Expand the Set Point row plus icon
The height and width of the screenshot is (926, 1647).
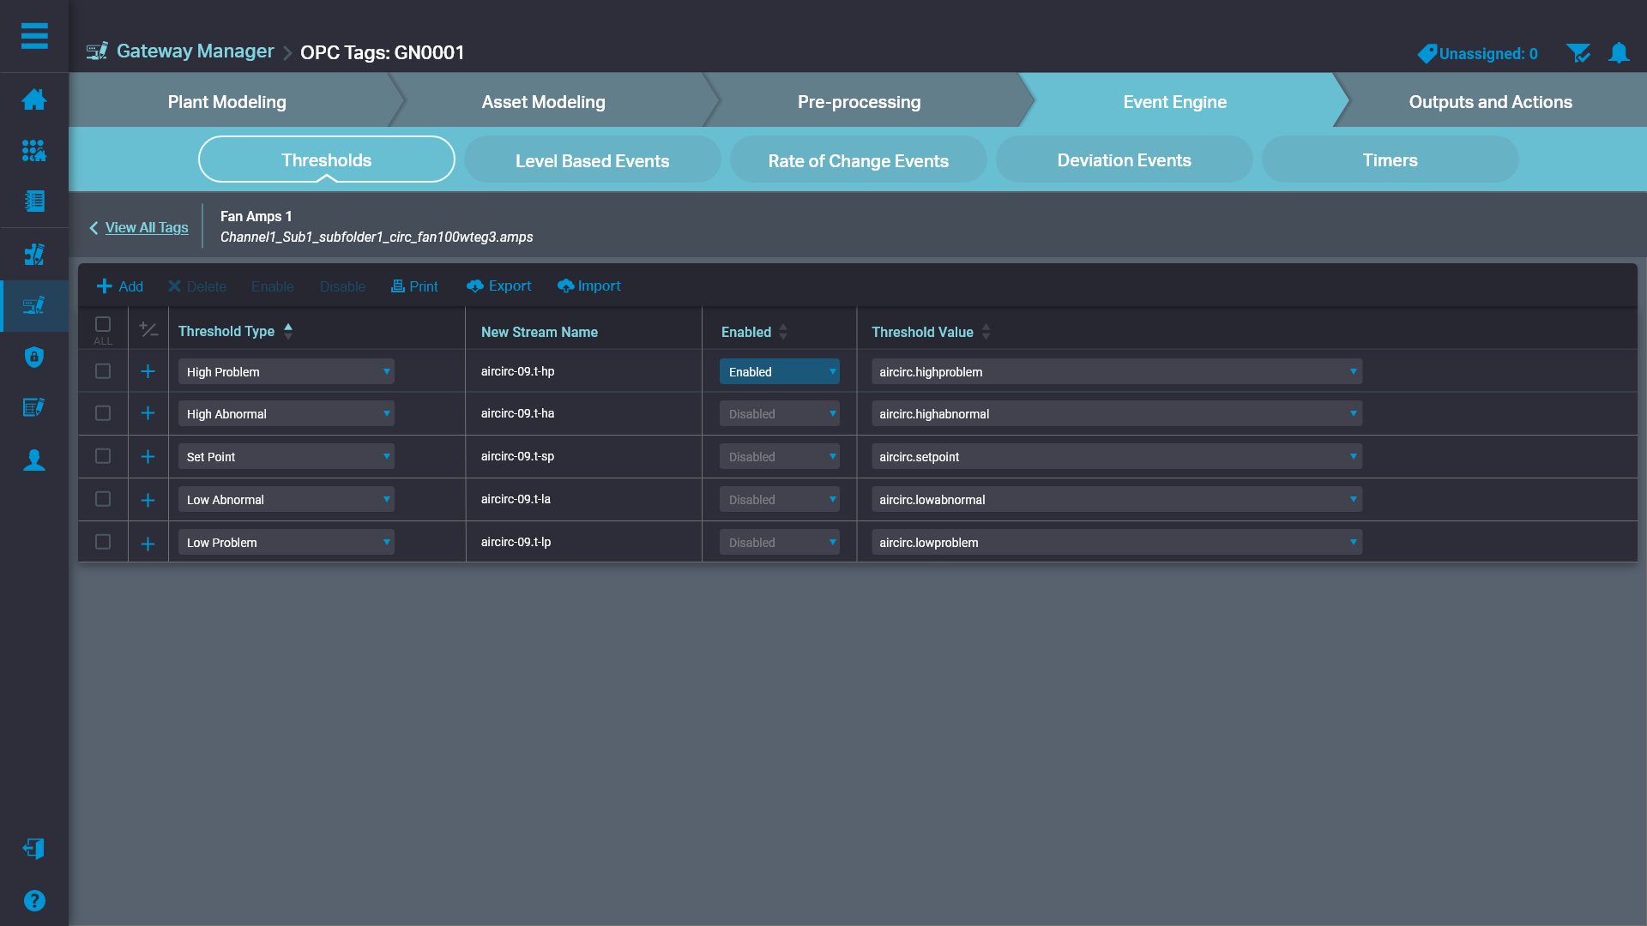coord(148,456)
